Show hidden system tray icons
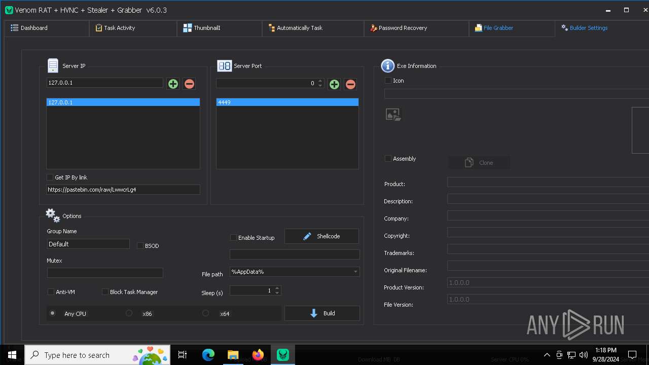 [x=547, y=355]
